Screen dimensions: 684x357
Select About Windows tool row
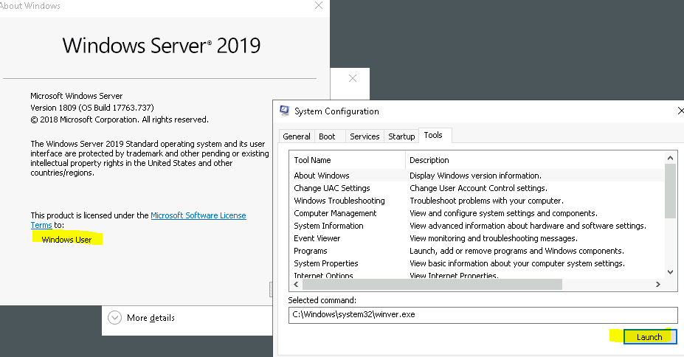tap(477, 176)
